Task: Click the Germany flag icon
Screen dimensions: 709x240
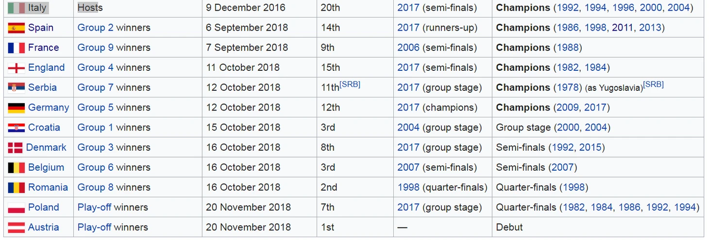Action: (16, 108)
